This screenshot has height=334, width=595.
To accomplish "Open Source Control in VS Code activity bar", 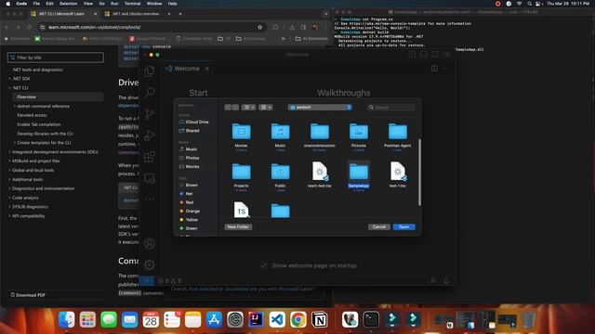I will click(150, 113).
